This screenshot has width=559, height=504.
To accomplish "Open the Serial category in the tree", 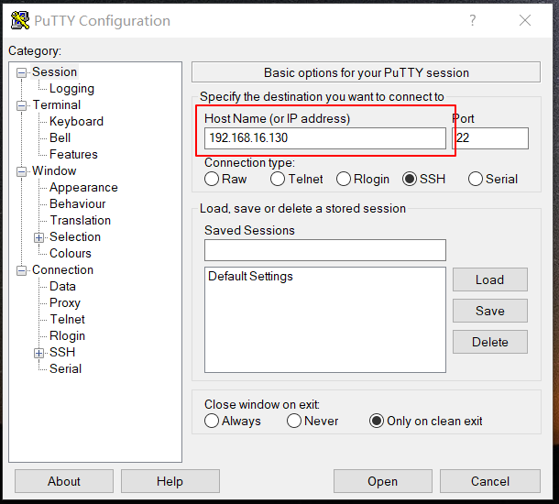I will tap(65, 368).
